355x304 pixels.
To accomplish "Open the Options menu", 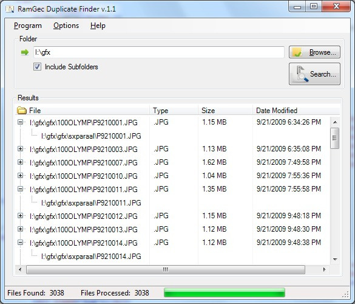I will [x=66, y=26].
